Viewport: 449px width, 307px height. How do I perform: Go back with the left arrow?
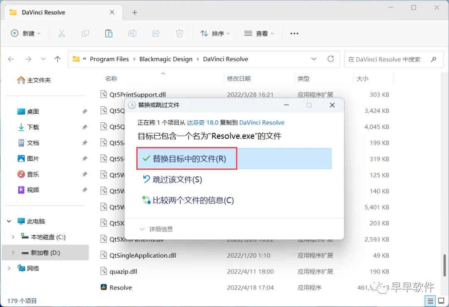11,59
